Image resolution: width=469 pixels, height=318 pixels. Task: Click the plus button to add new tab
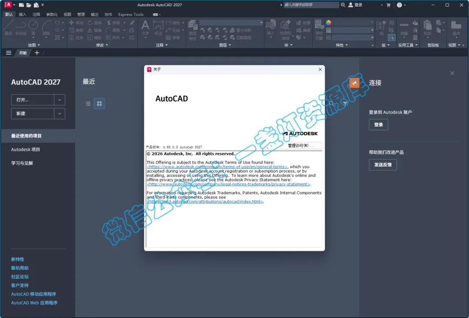[x=37, y=53]
